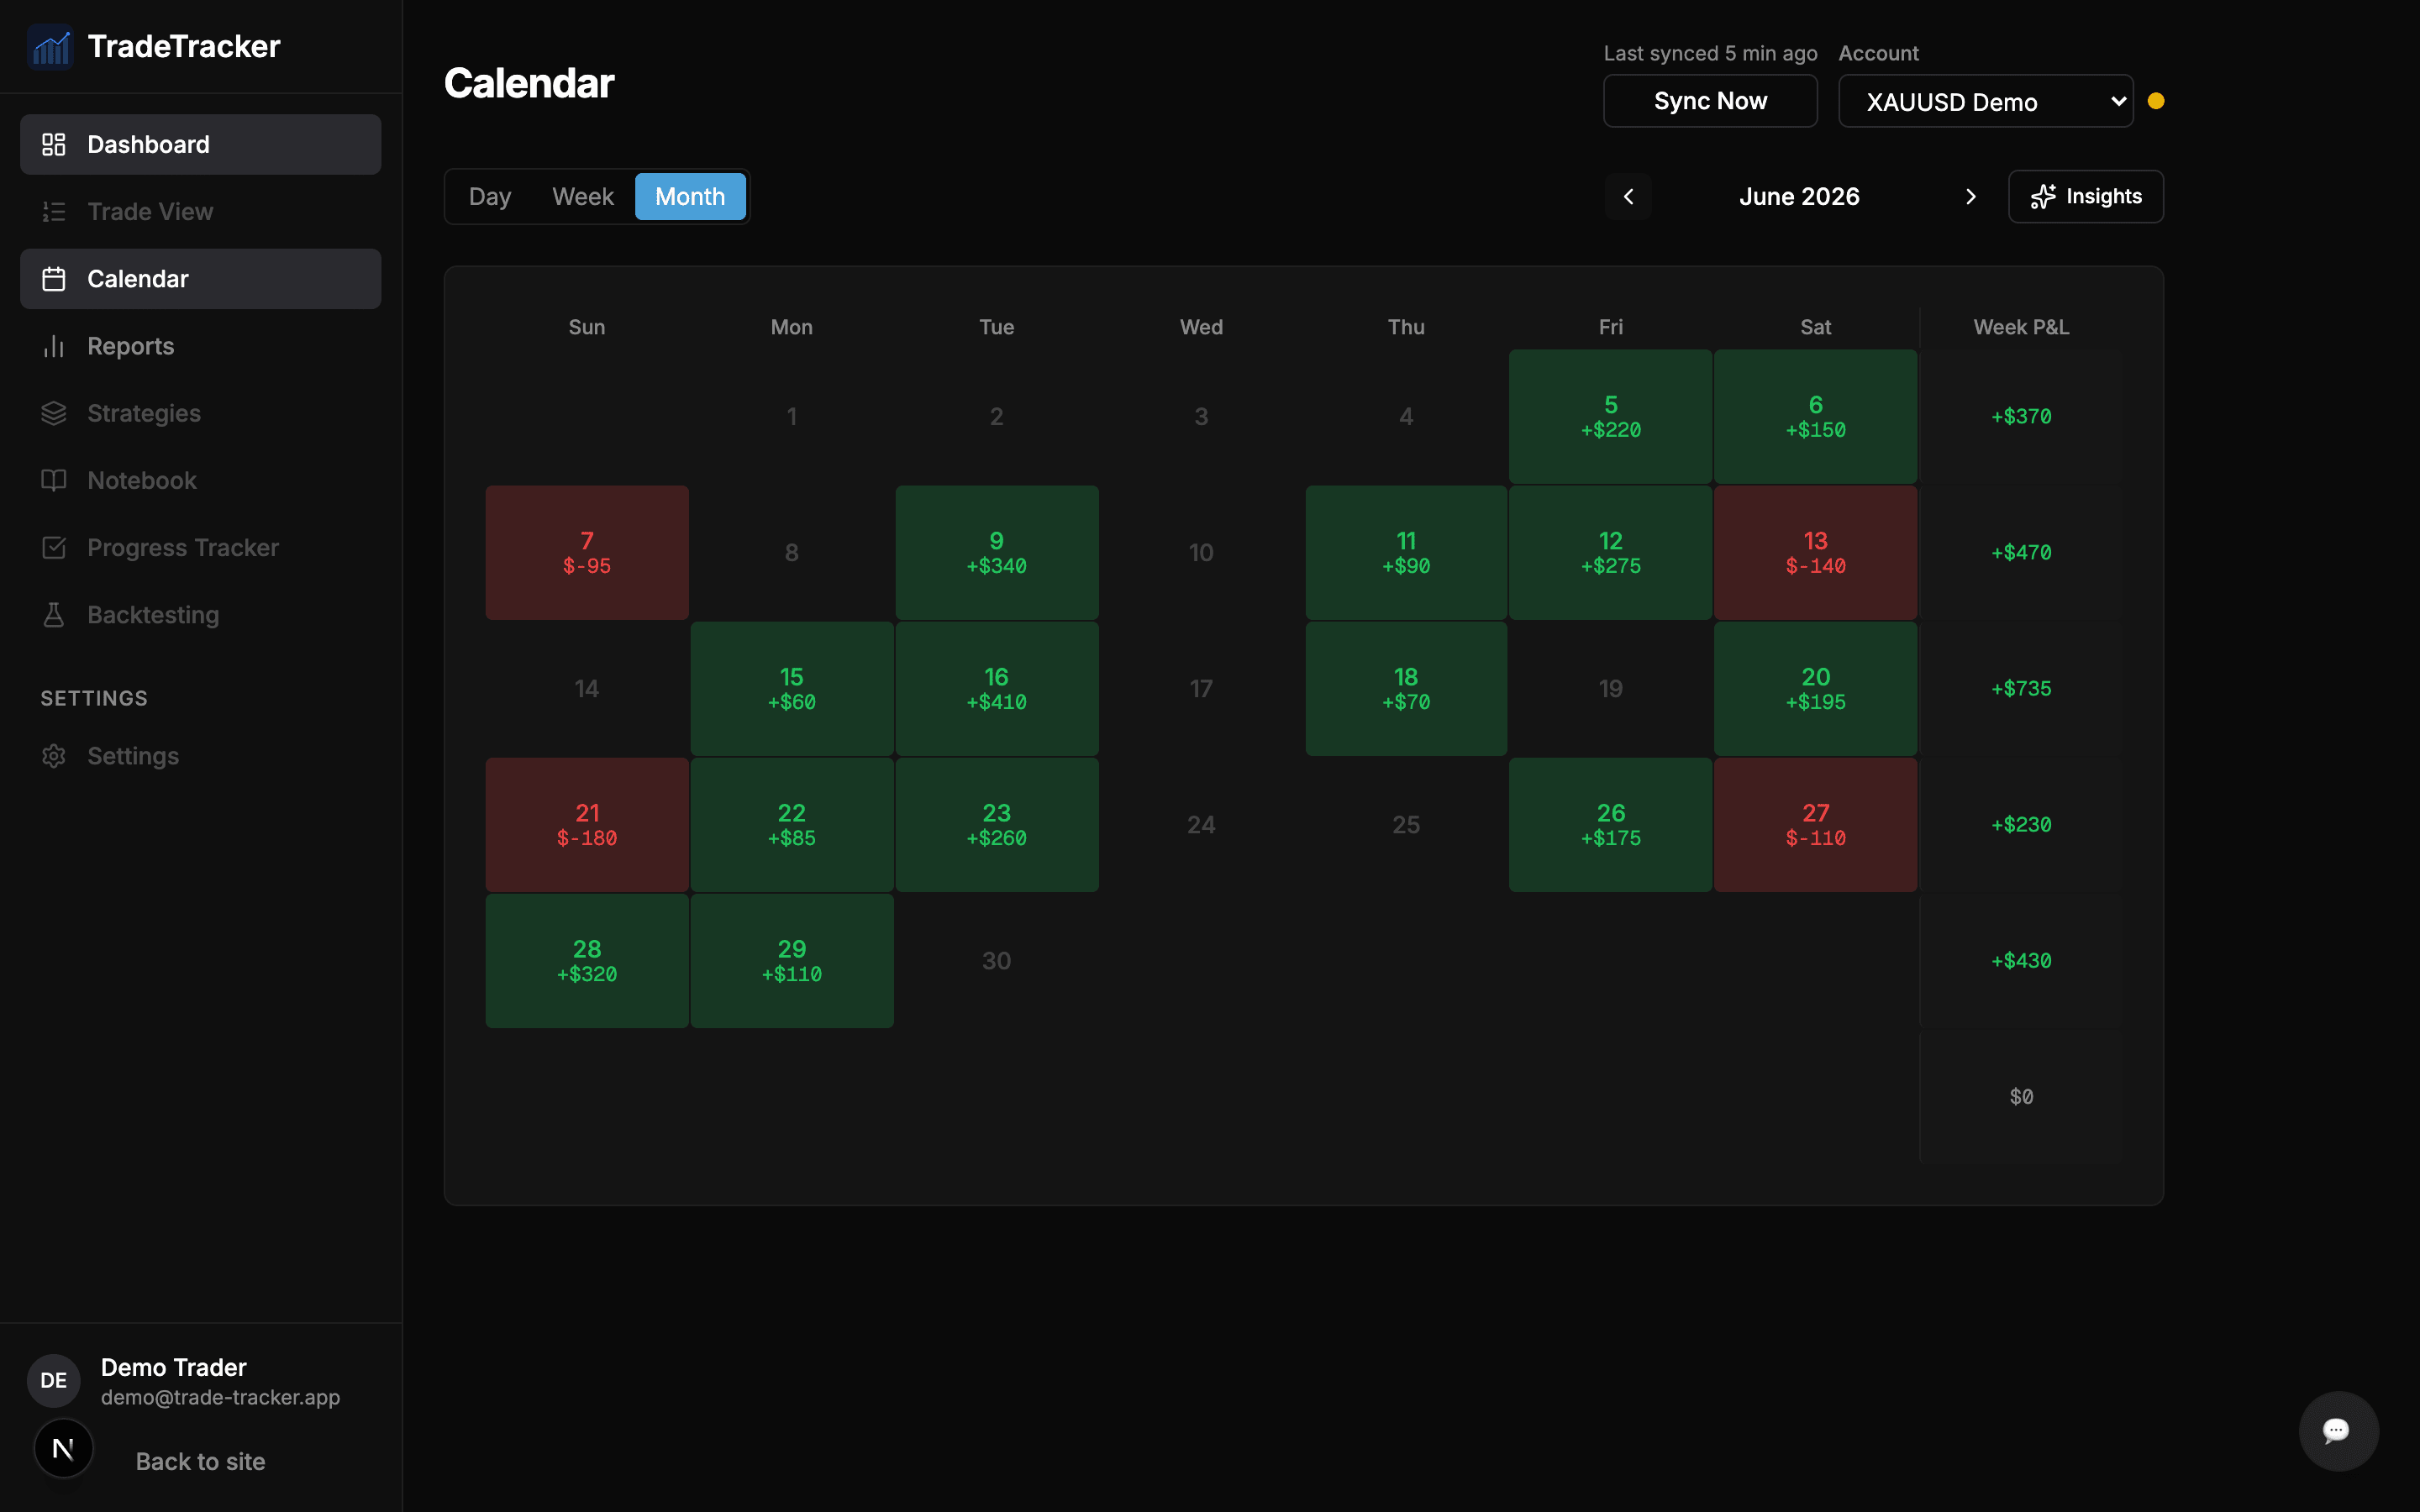2420x1512 pixels.
Task: Open June 5 cell with +$220
Action: (x=1610, y=417)
